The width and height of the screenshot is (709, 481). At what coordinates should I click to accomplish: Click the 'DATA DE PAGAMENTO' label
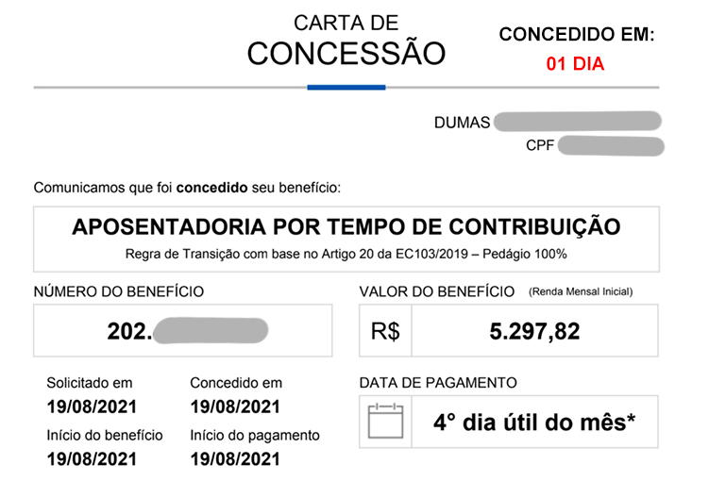438,383
